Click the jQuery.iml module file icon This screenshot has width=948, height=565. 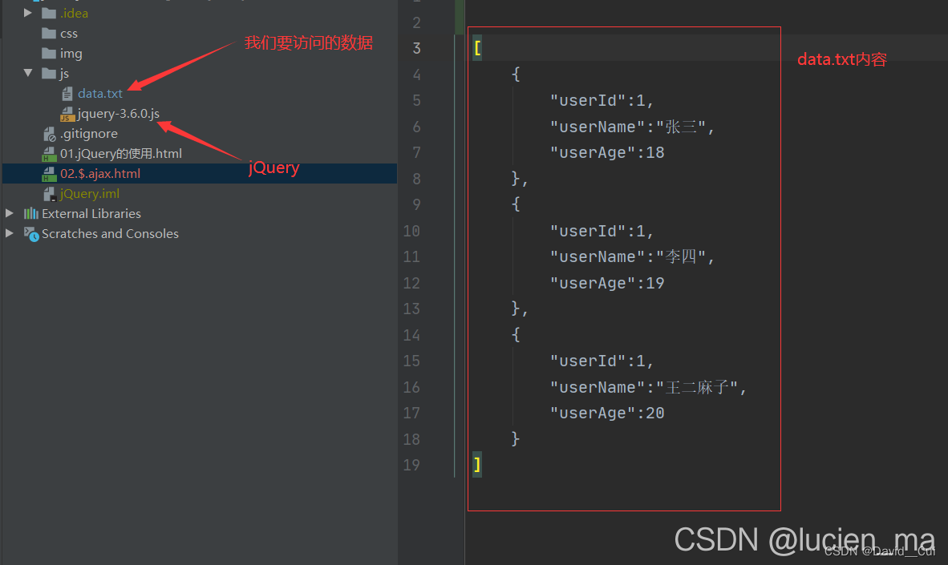point(50,193)
